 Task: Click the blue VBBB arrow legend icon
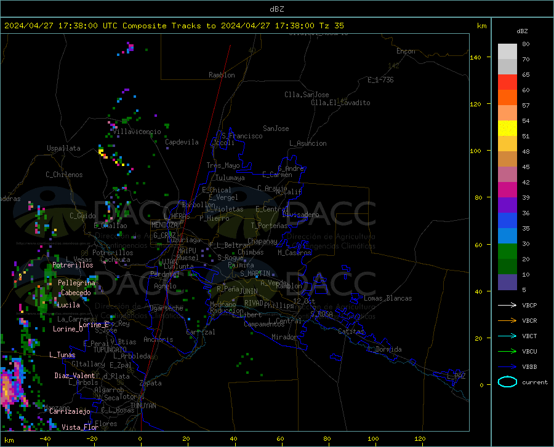(507, 367)
